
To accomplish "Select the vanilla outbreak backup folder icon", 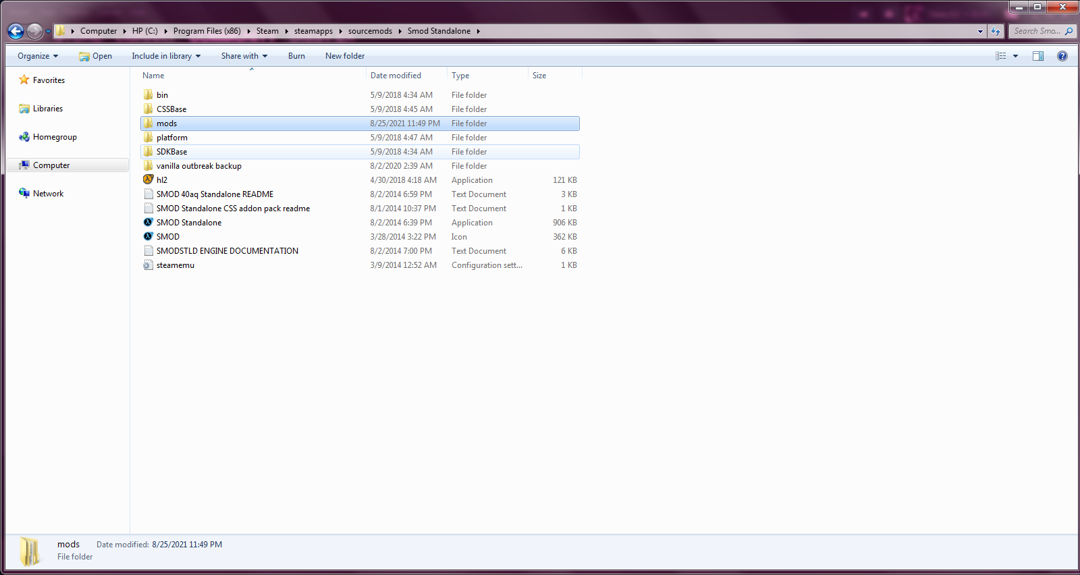I will point(148,166).
